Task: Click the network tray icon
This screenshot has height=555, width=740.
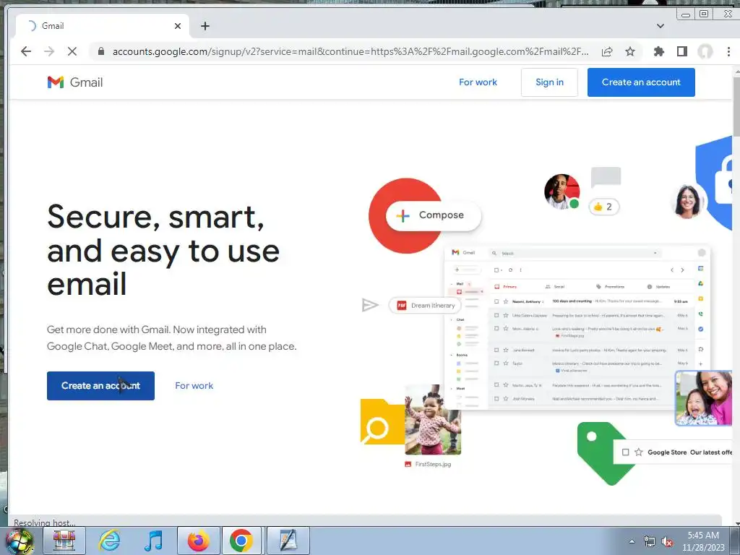Action: (x=650, y=542)
